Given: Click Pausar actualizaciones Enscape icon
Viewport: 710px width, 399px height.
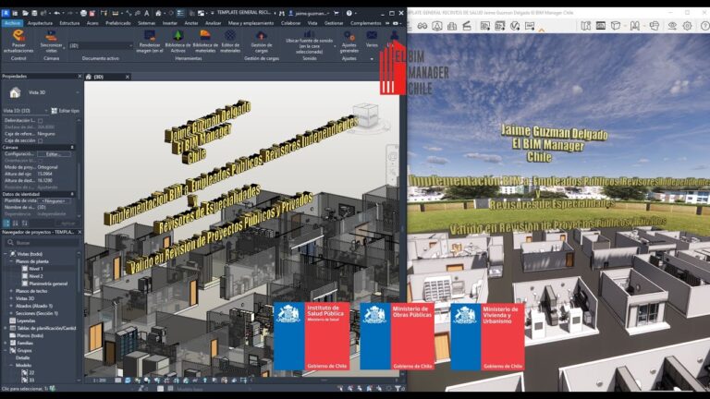Looking at the screenshot, I should (18, 36).
